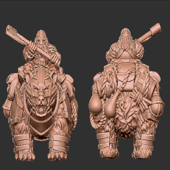Screen dimensions: 170x170
Task: Click the hammer head in the front view
Action: point(11,31)
